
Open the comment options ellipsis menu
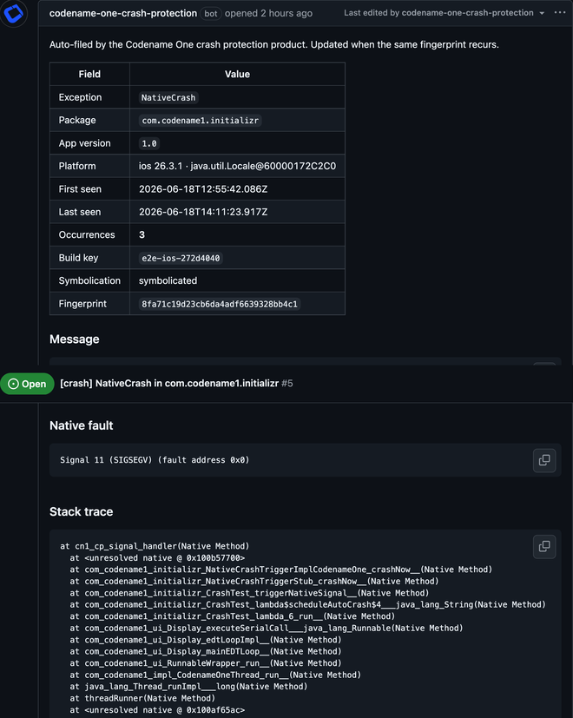[560, 12]
